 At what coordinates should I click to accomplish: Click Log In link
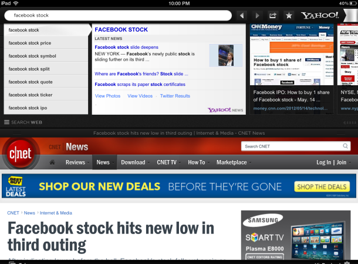click(x=323, y=162)
